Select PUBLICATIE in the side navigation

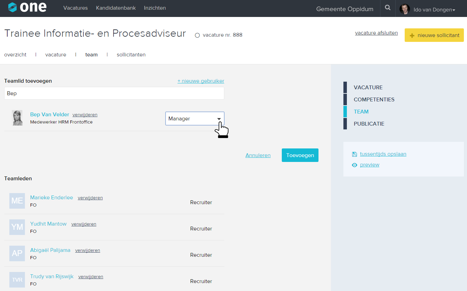[x=369, y=124]
